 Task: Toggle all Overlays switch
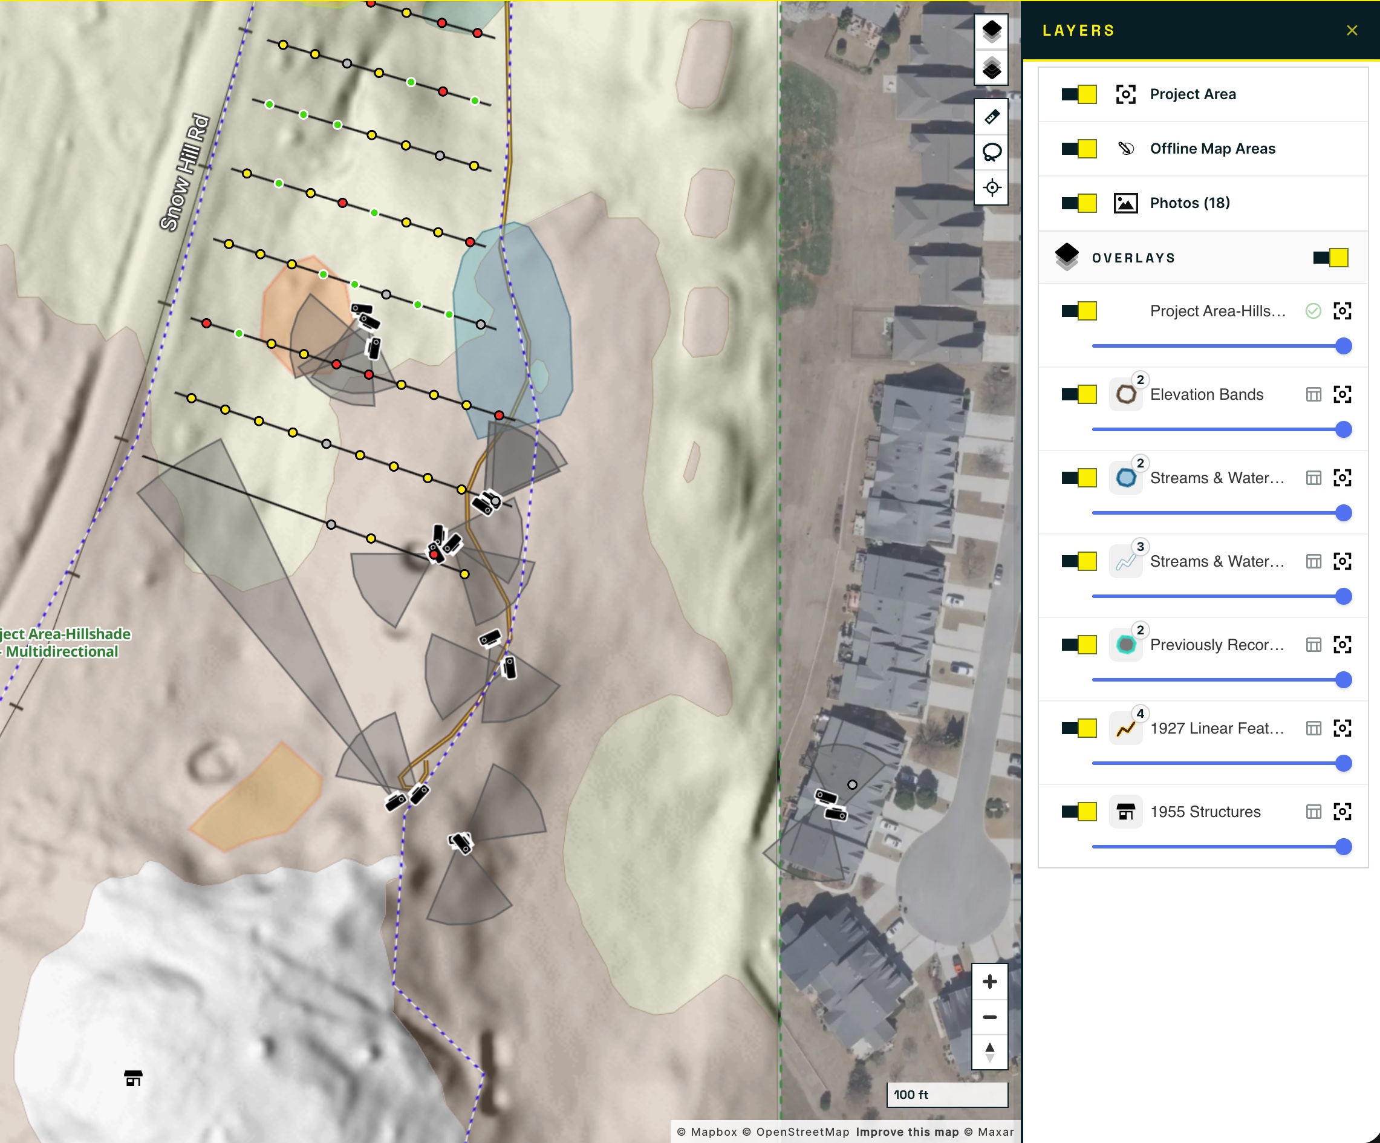(x=1330, y=258)
